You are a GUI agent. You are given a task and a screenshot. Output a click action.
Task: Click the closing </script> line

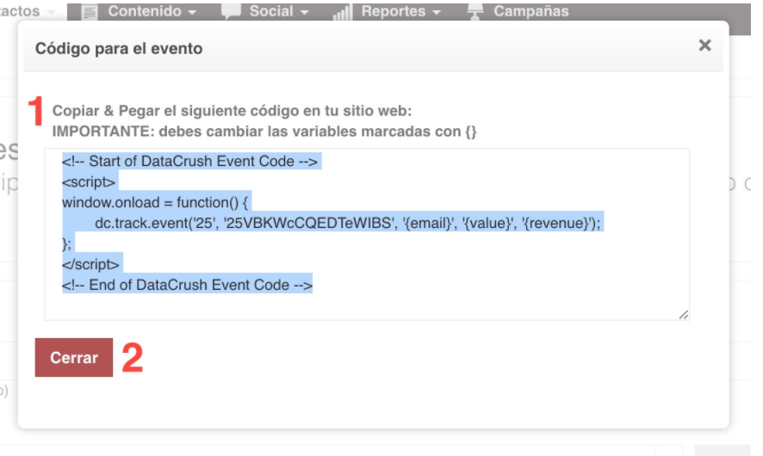[x=90, y=264]
